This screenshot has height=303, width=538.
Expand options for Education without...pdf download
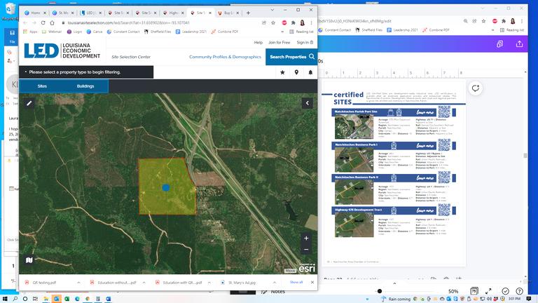pos(144,283)
